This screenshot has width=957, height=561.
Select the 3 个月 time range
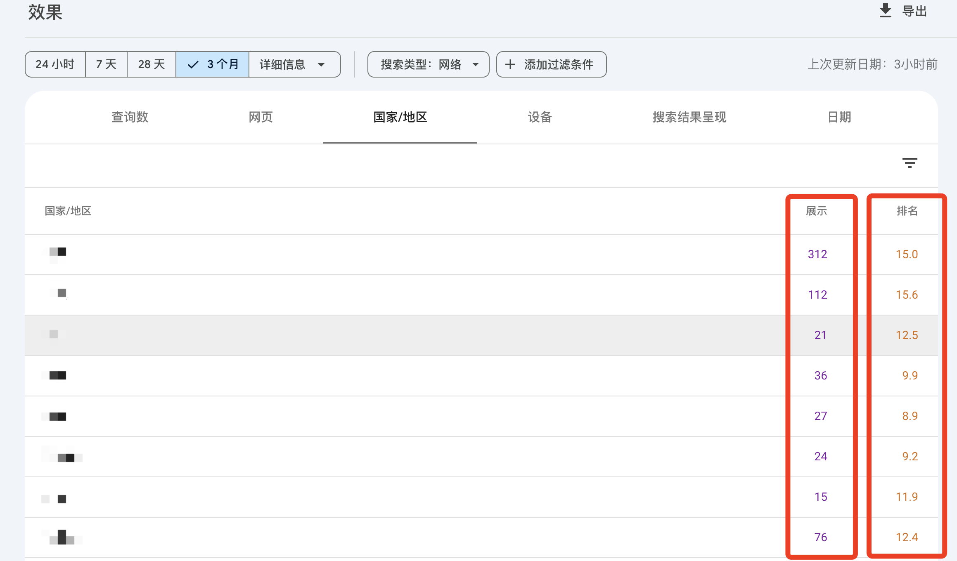tap(213, 64)
